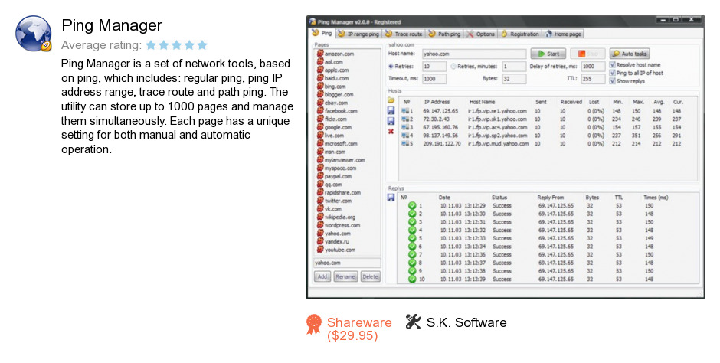Click the Ping Manager screenshot thumbnail title bar
The height and width of the screenshot is (363, 720).
(505, 21)
